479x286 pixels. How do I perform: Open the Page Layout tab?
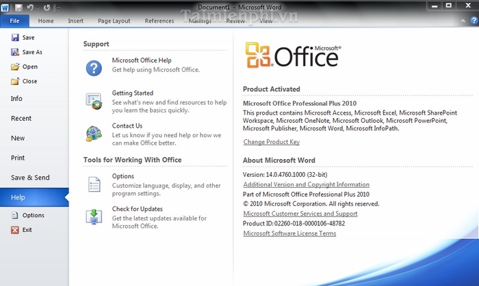click(x=114, y=20)
